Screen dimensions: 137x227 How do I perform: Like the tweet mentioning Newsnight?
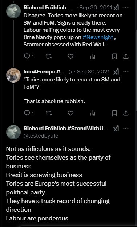click(70, 56)
